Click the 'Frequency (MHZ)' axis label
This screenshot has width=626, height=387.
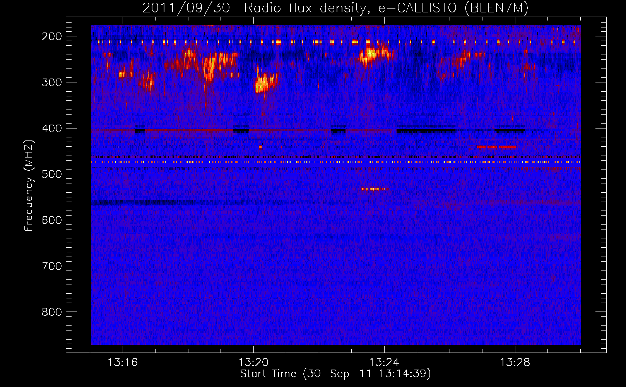[x=29, y=185]
